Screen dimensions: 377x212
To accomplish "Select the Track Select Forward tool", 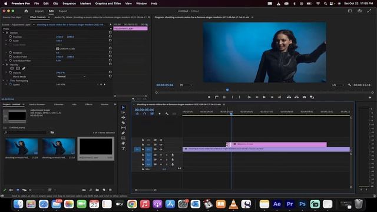I will (123, 112).
